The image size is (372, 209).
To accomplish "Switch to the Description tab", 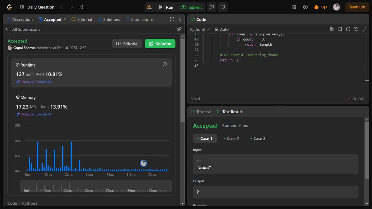I will 20,19.
